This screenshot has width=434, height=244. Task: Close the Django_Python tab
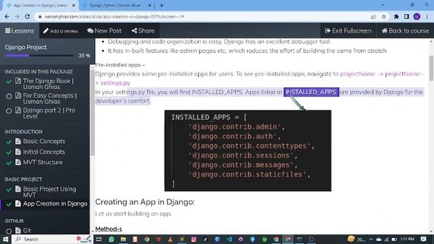[149, 5]
